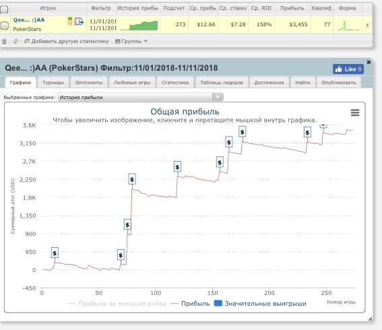Switch to the Турниры tab
The width and height of the screenshot is (382, 330).
[53, 82]
